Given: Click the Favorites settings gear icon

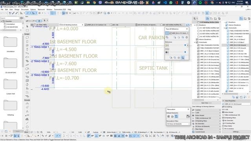Looking at the screenshot, I should pyautogui.click(x=22, y=18).
